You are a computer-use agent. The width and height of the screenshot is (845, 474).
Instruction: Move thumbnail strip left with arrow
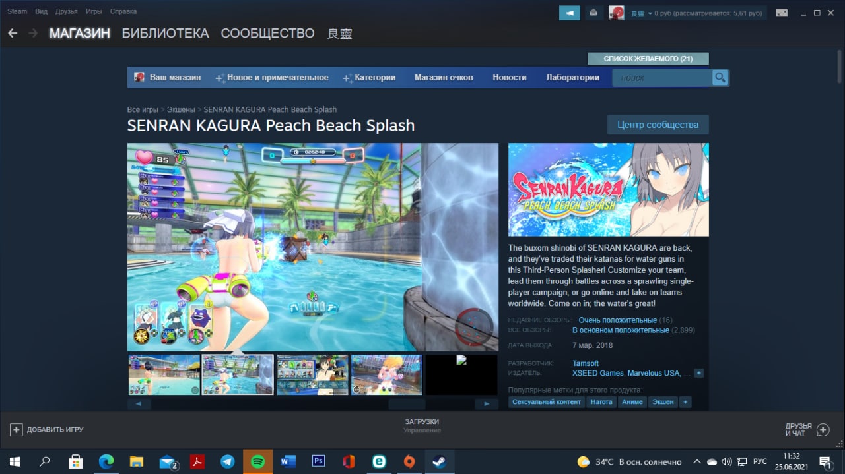click(139, 404)
